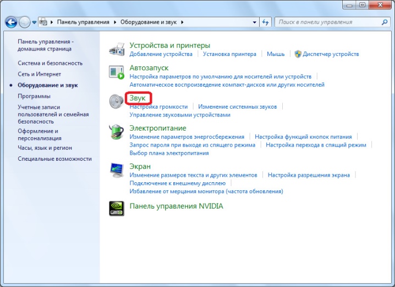Image resolution: width=395 pixels, height=287 pixels.
Task: Select Учетные записи пользователей in sidebar
Action: pyautogui.click(x=53, y=114)
